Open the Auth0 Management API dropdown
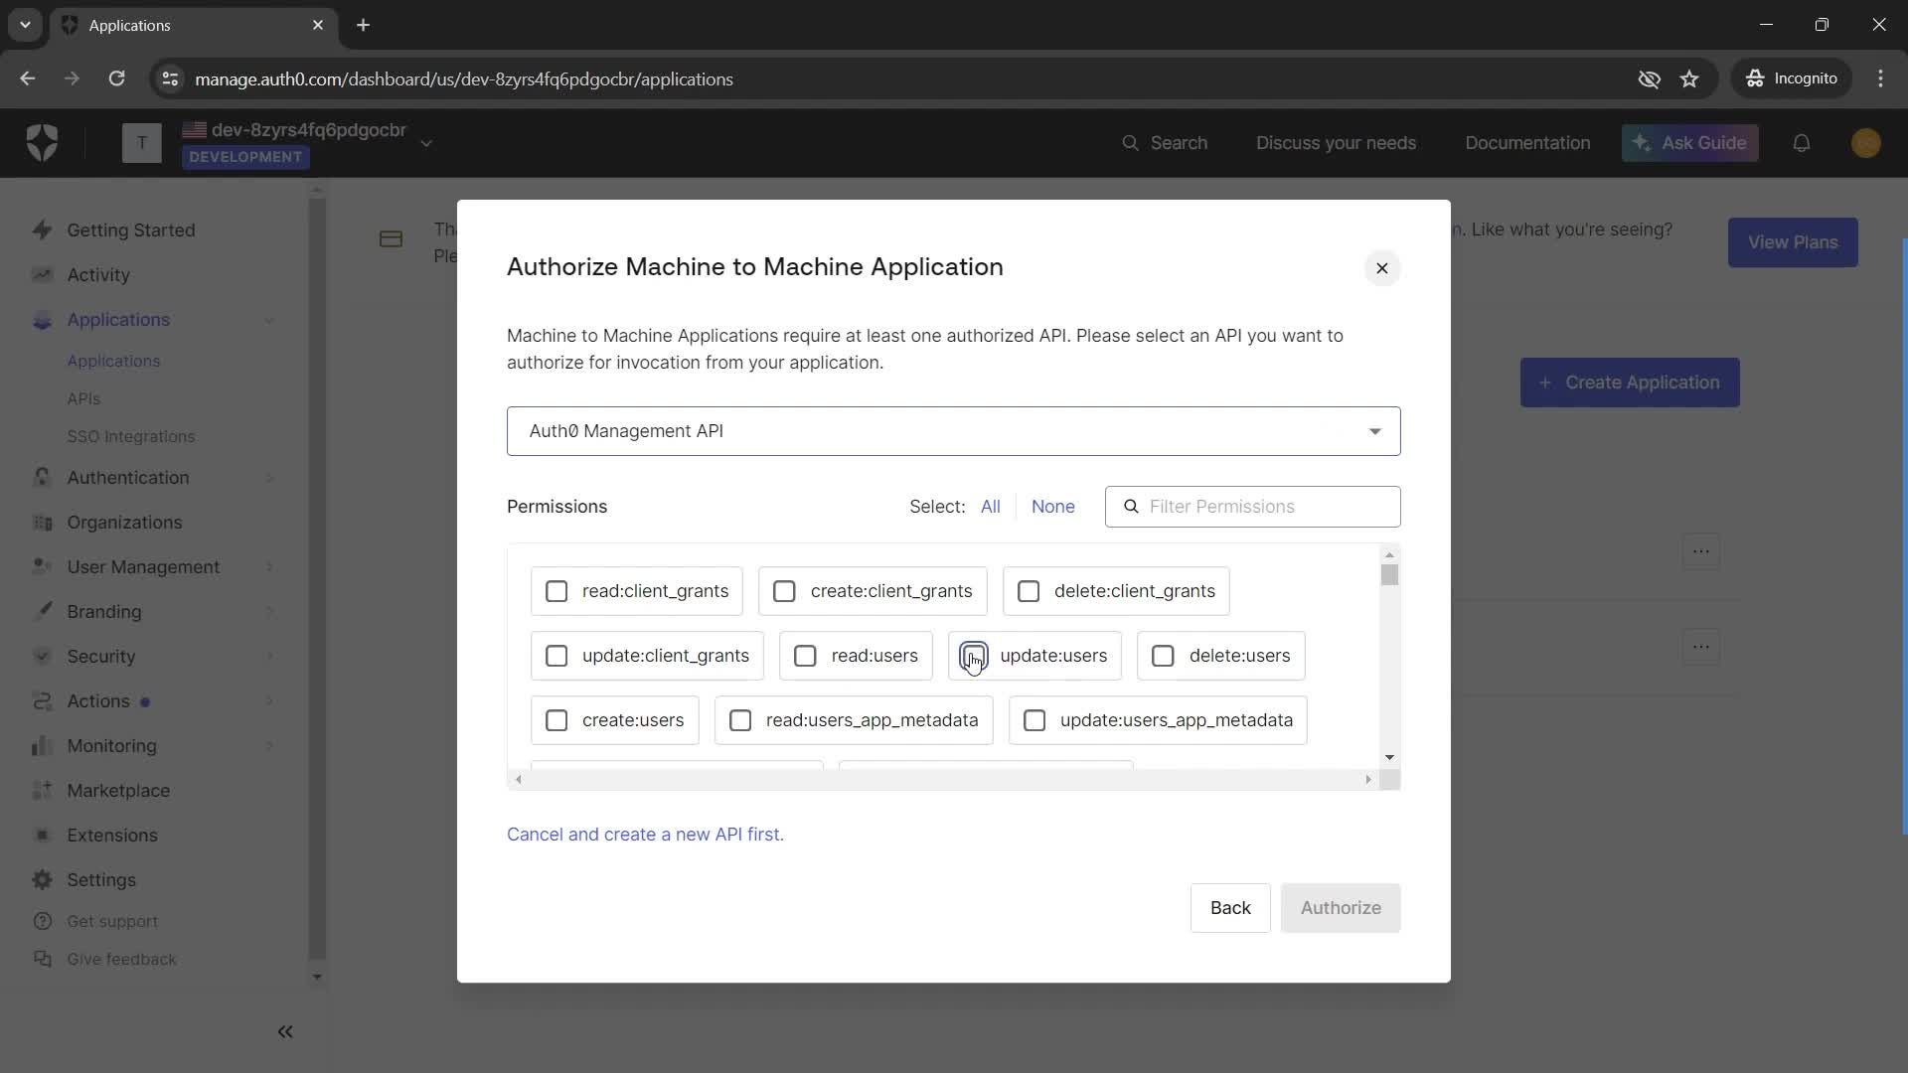 point(953,431)
